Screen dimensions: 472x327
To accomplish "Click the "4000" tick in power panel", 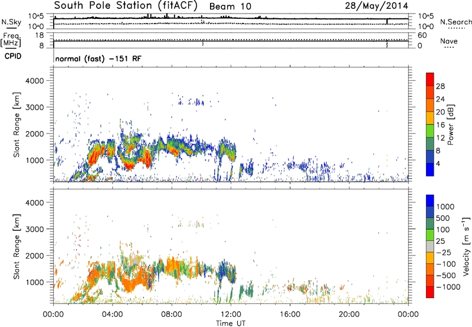I will click(x=35, y=81).
